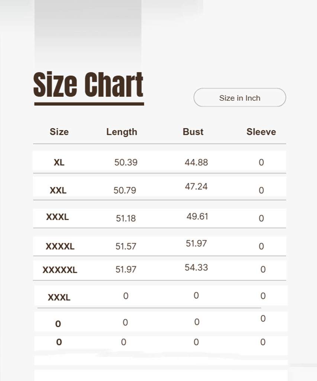
Task: Select the Bust column header
Action: click(x=193, y=132)
